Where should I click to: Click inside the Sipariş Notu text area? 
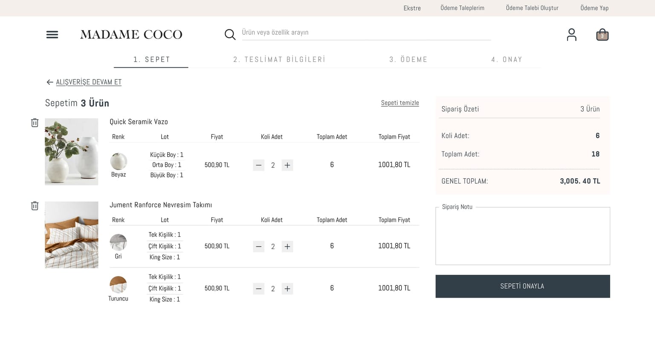pyautogui.click(x=522, y=235)
